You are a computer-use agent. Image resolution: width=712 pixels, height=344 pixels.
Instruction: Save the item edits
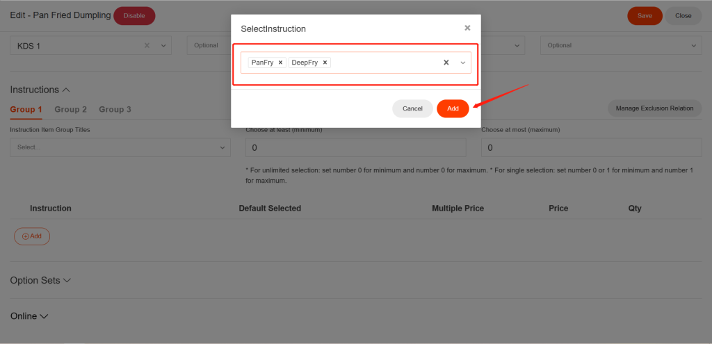[645, 15]
